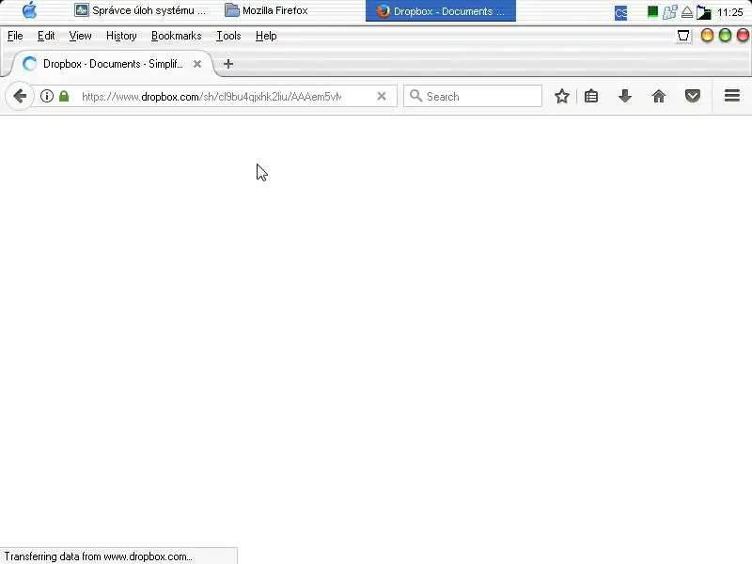Focus the Search box
Viewport: 752px width, 564px height.
473,97
